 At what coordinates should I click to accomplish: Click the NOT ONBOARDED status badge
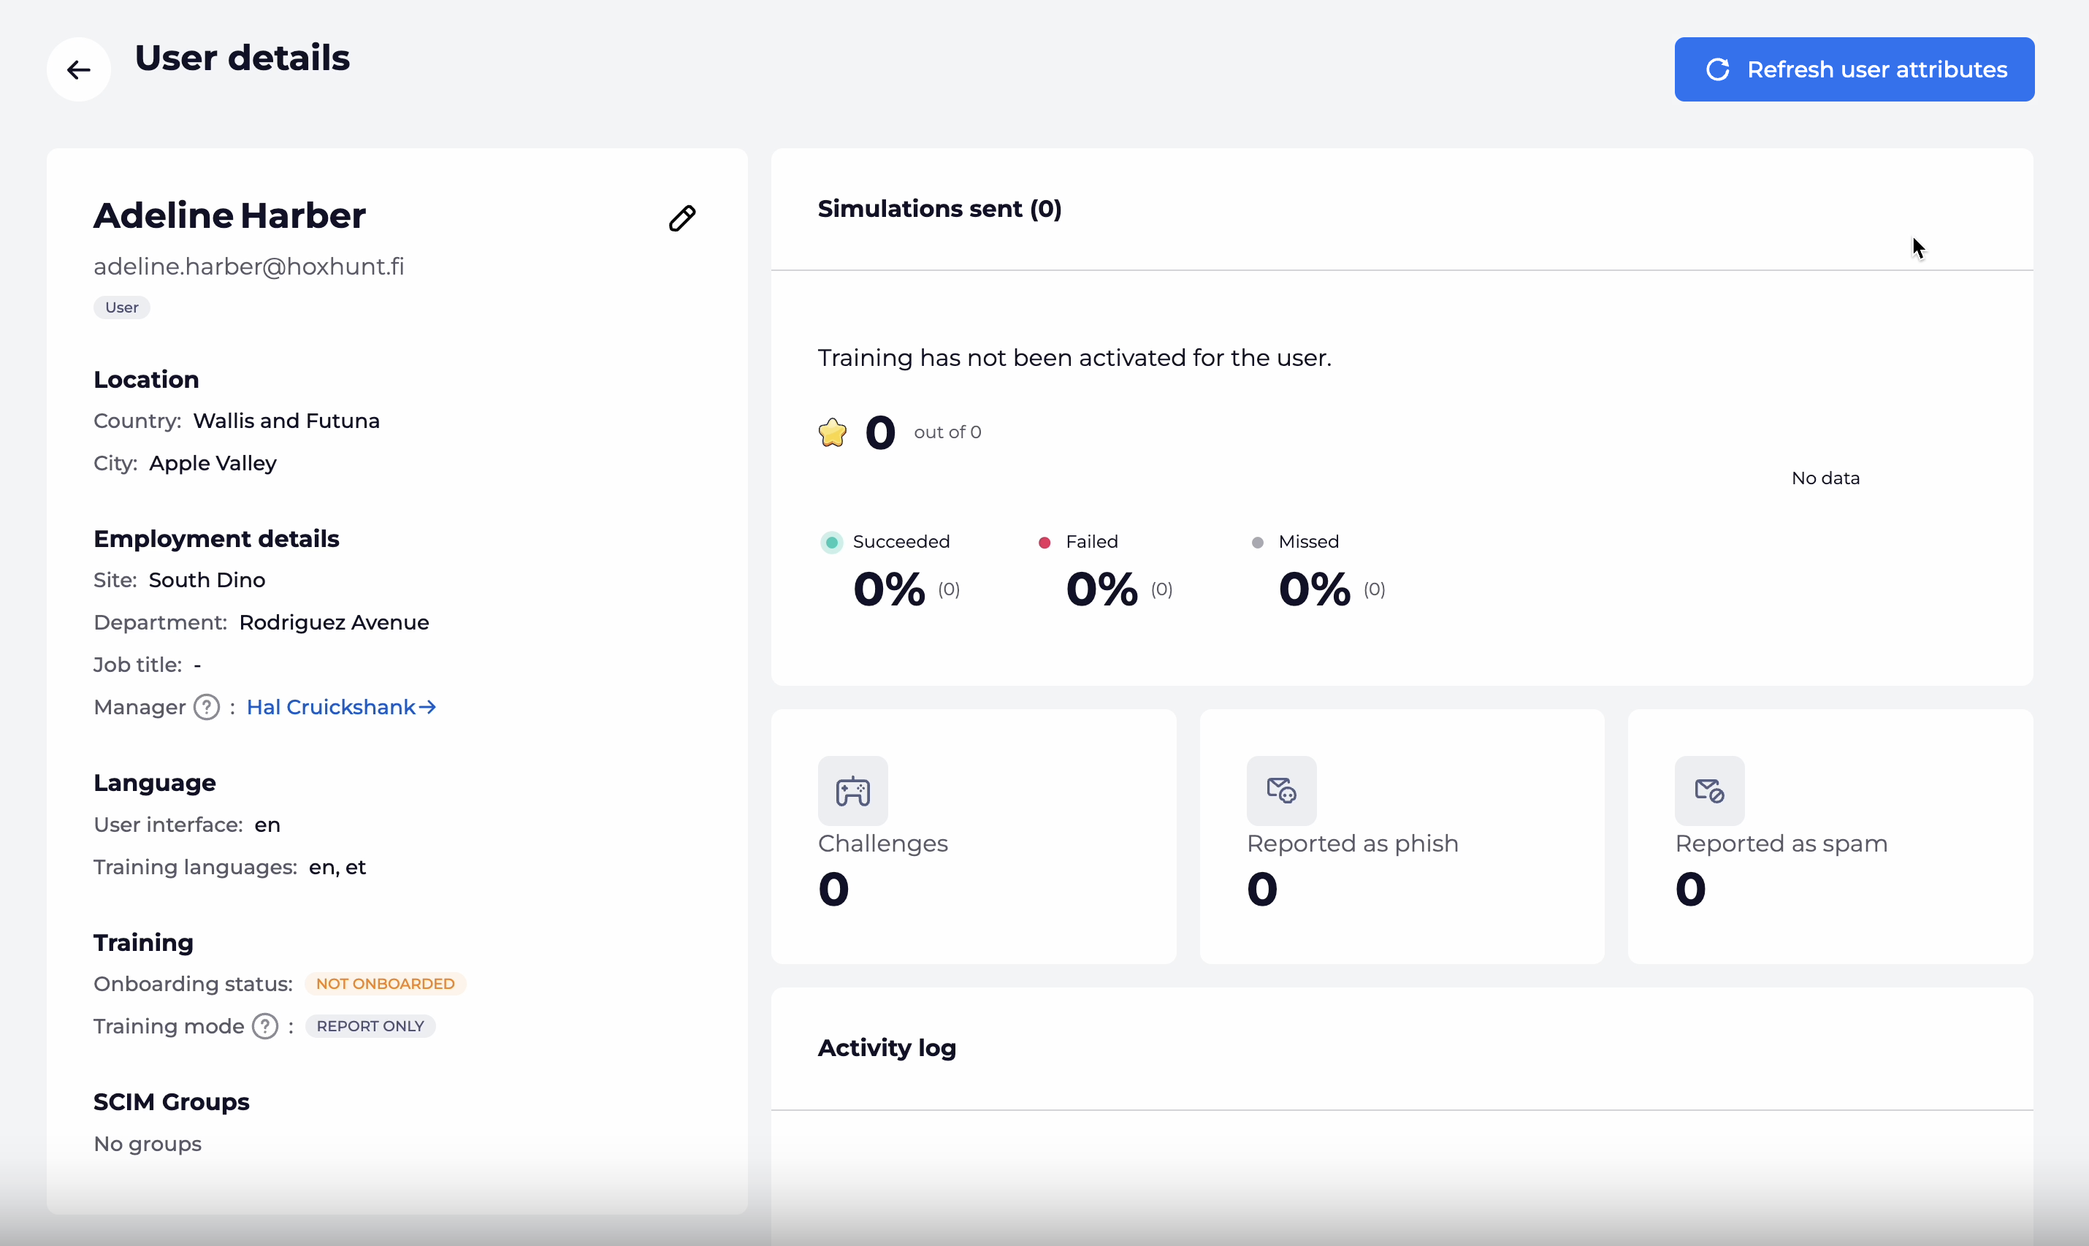[384, 983]
